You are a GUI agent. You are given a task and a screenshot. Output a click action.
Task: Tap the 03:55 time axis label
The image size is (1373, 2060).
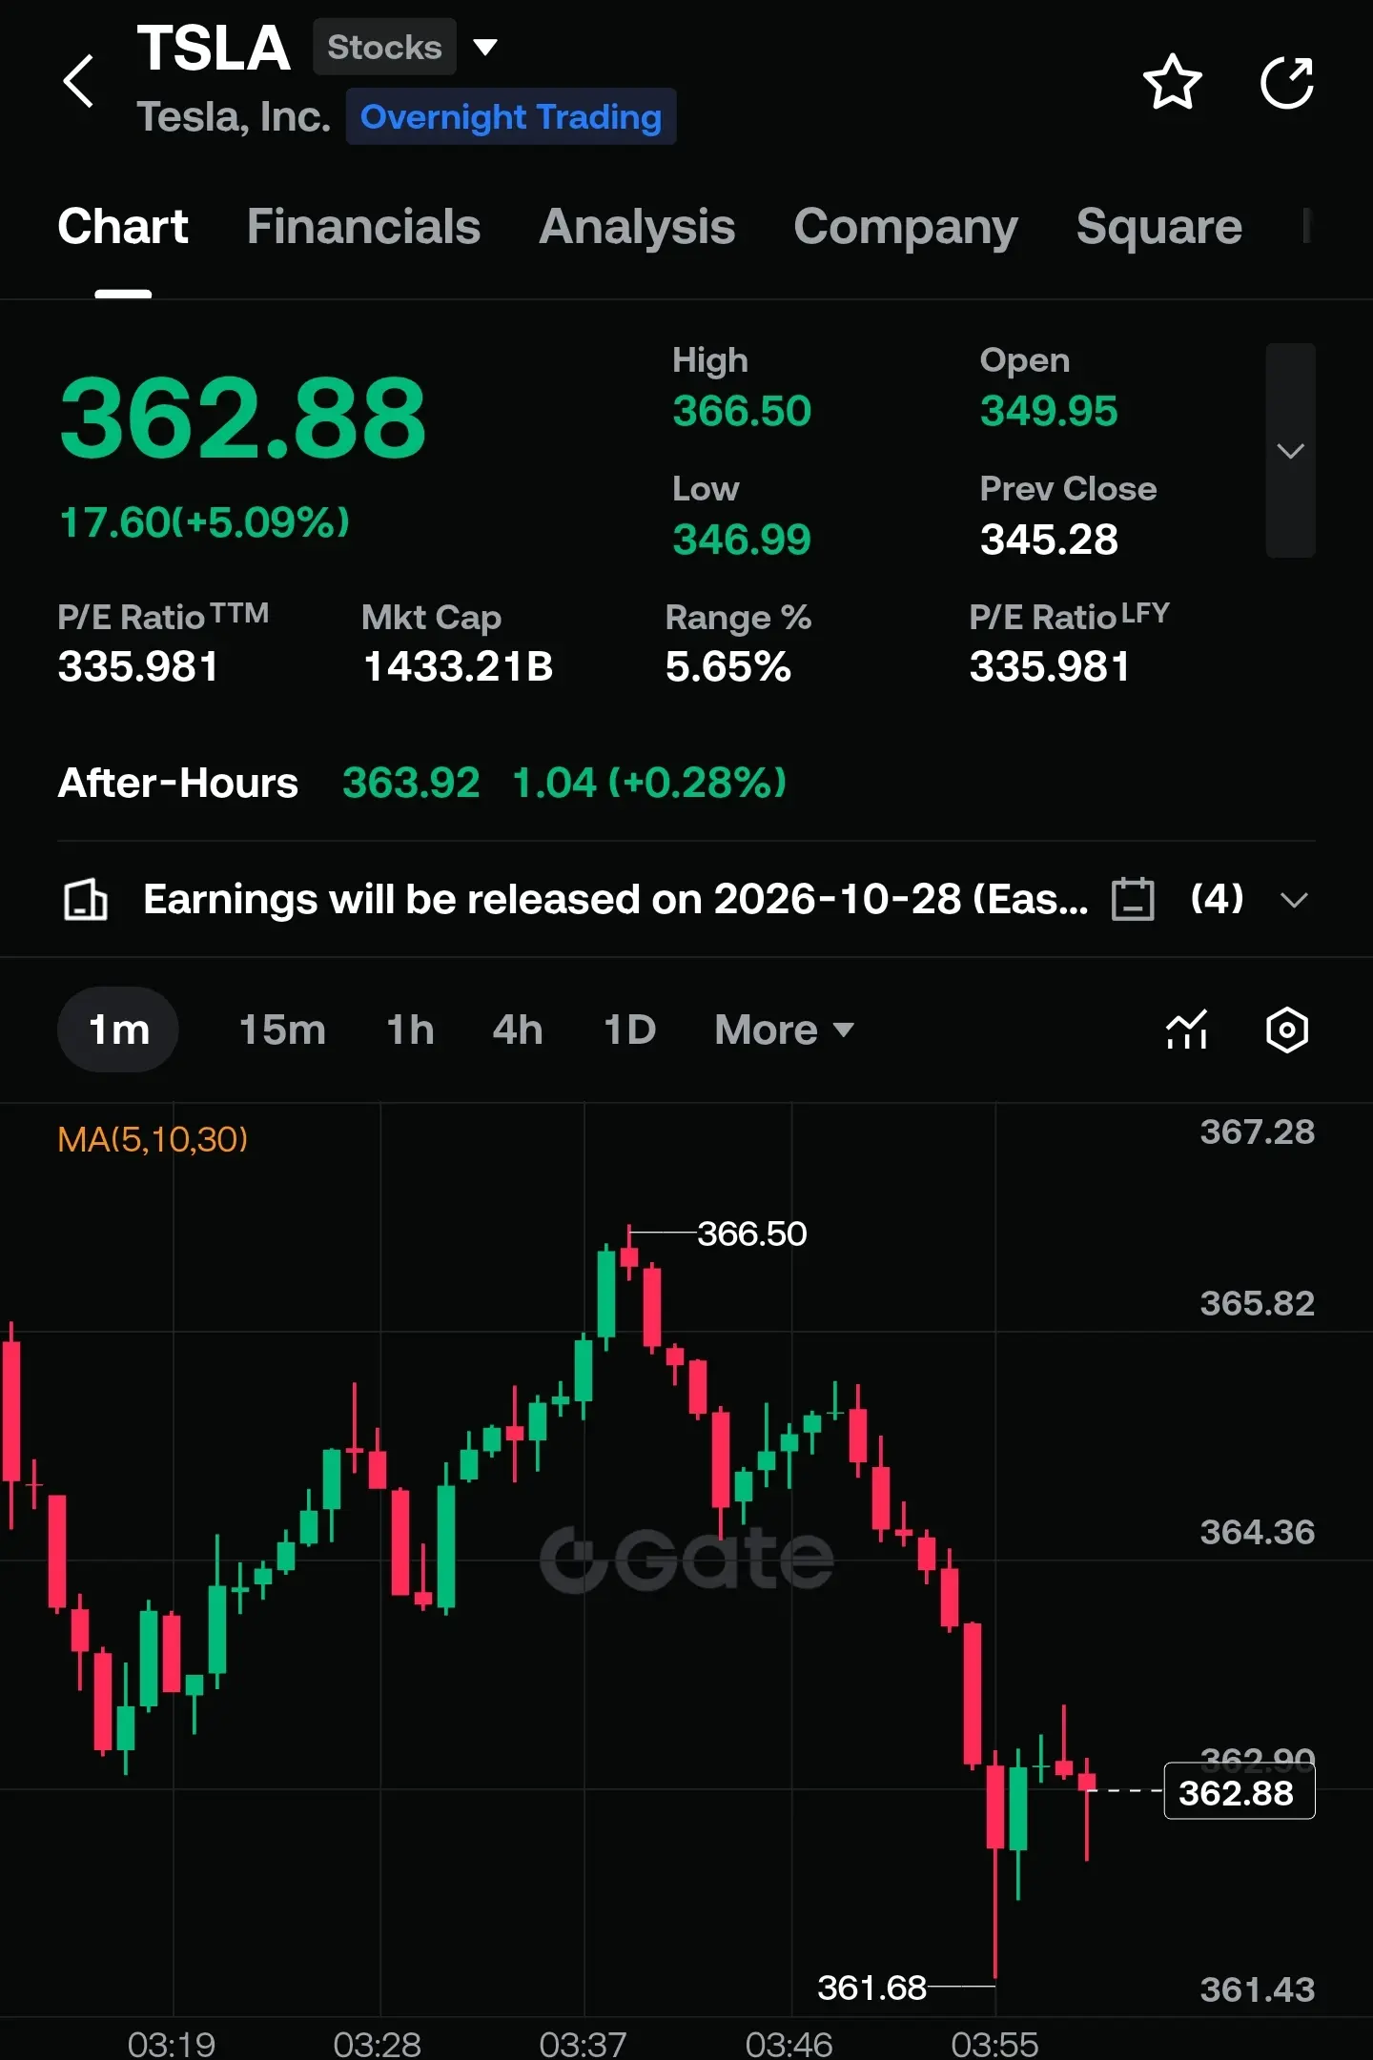click(994, 2044)
